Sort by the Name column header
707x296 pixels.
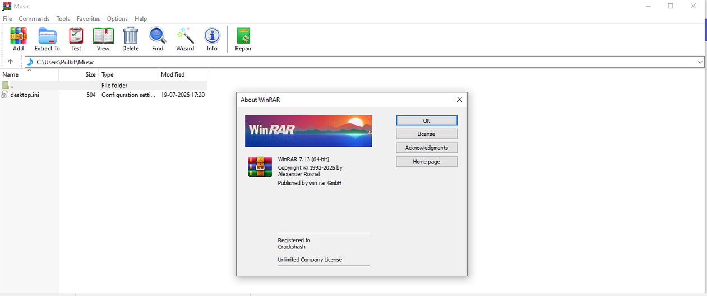[x=29, y=74]
